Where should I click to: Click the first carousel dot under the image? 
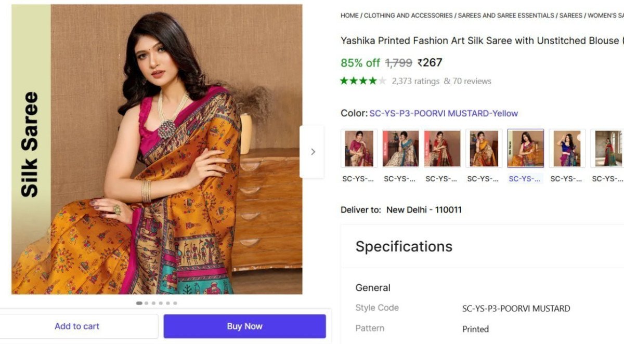click(x=139, y=302)
